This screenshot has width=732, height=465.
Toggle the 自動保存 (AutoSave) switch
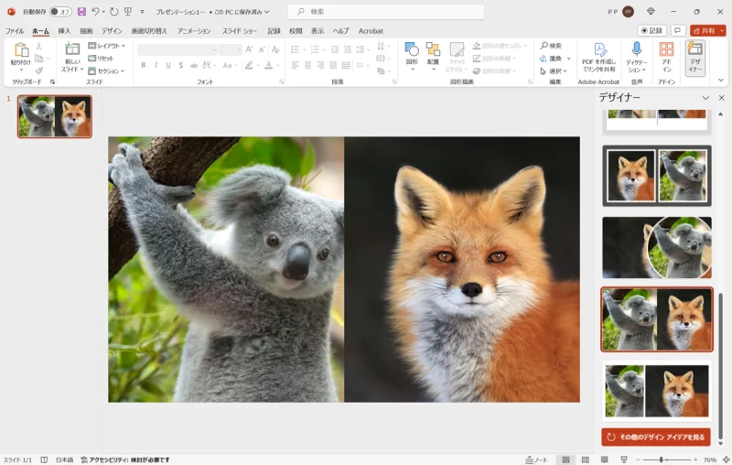60,12
